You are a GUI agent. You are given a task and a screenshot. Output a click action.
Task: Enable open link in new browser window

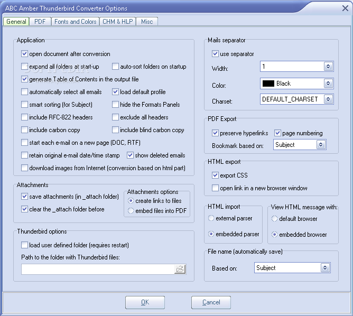point(215,188)
